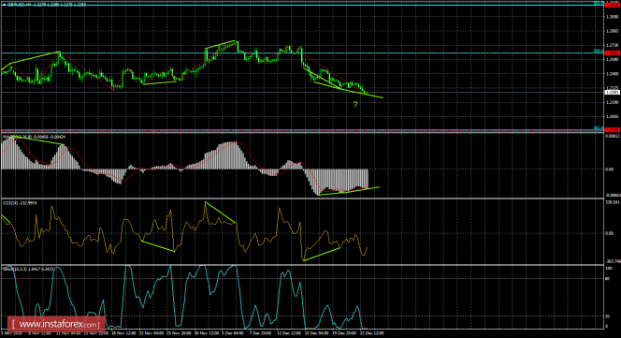Click the red price tag at the top of the price axis
621x338 pixels.
coord(612,5)
